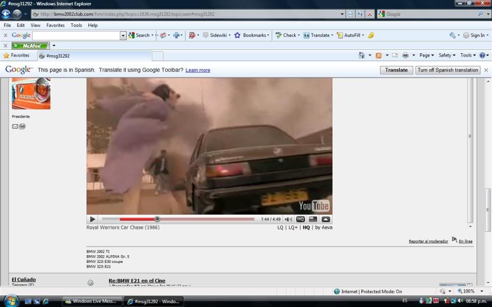Click the address bar URL field
Screen dimensions: 492x307
185,14
